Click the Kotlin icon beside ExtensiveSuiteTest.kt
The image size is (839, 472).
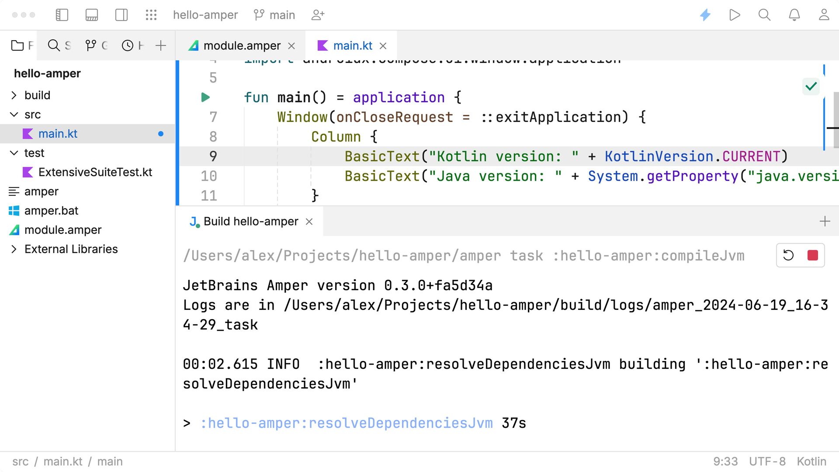click(28, 172)
